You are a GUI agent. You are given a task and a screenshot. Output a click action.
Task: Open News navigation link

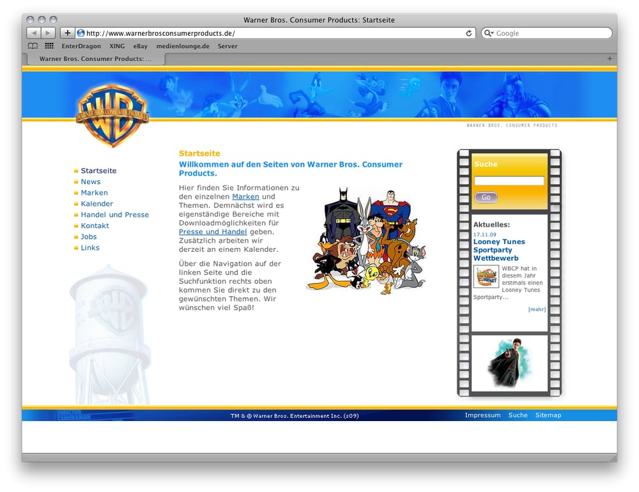[x=91, y=182]
